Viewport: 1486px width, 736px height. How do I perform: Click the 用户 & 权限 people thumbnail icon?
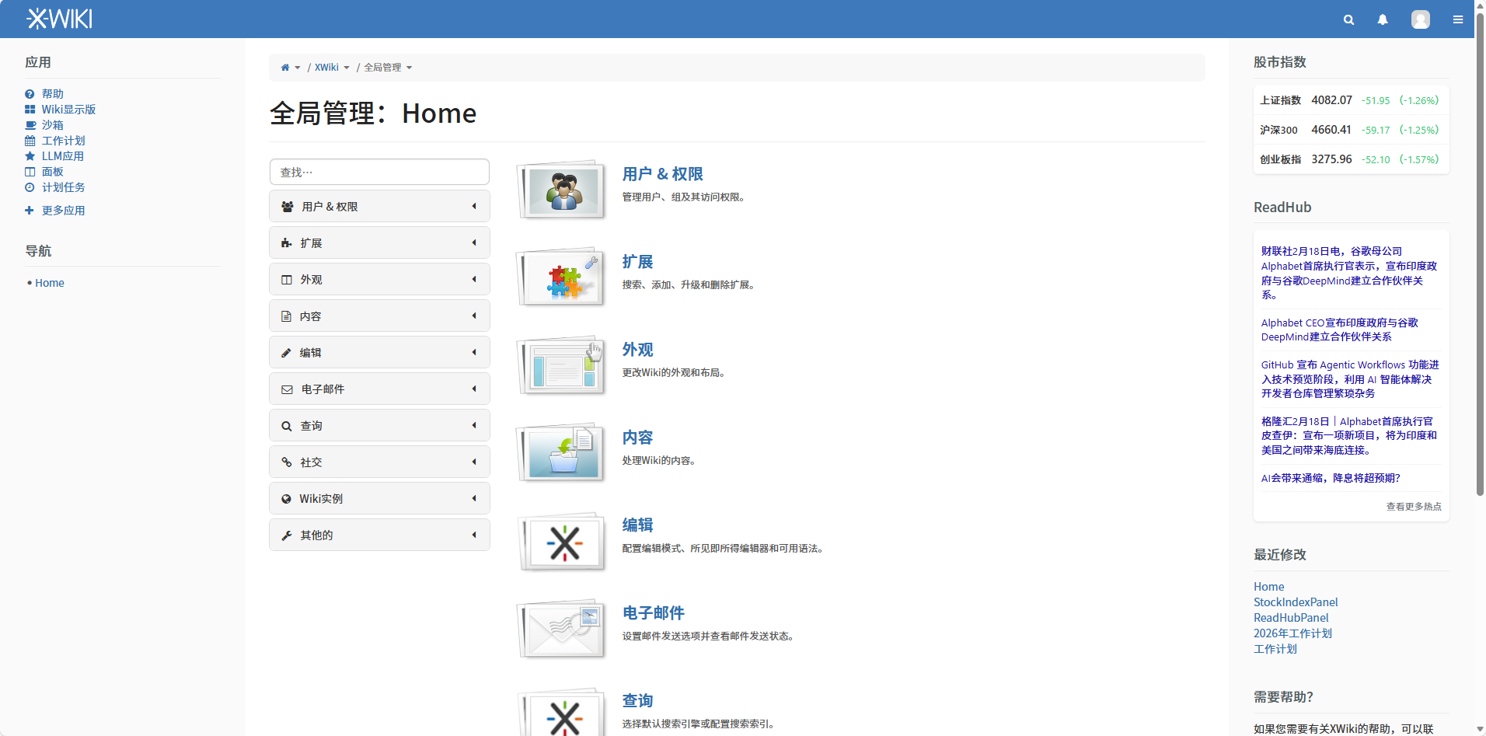tap(561, 189)
